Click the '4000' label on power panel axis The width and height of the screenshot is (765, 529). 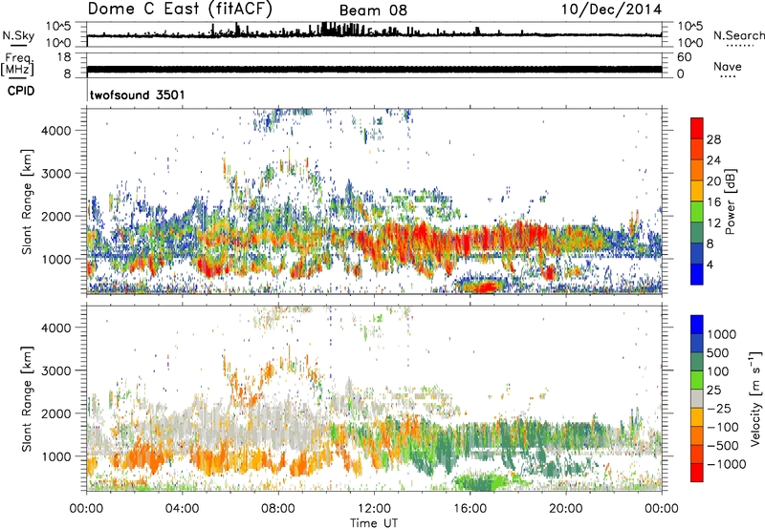[56, 131]
